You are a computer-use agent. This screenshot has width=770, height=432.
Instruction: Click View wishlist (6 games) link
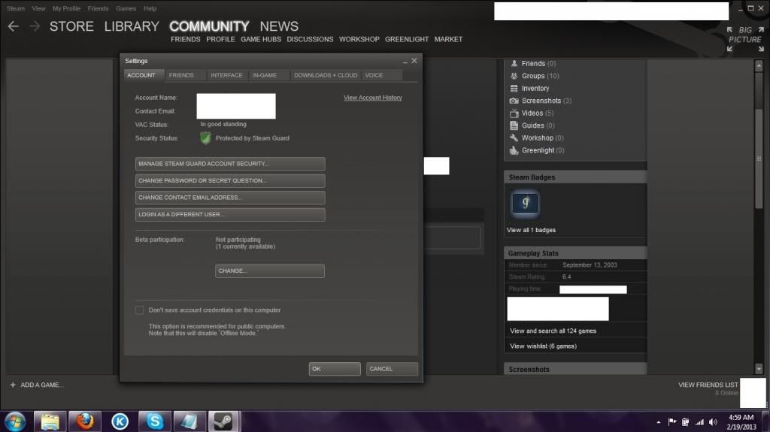click(543, 346)
